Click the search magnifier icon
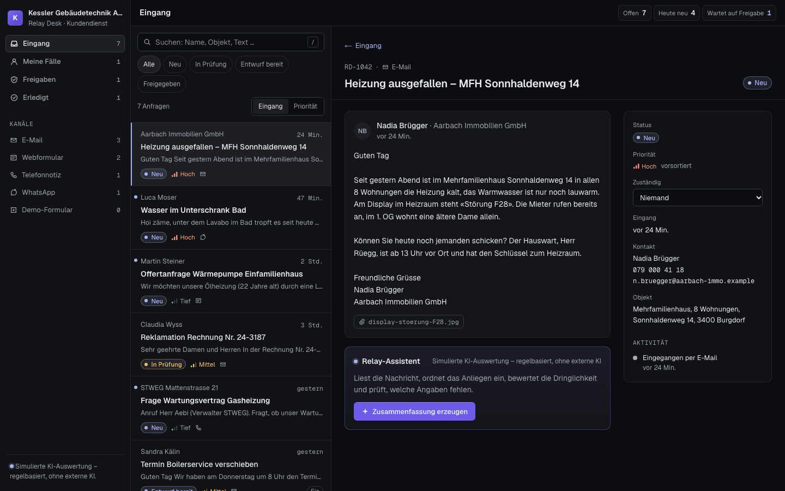The image size is (785, 491). 147,42
